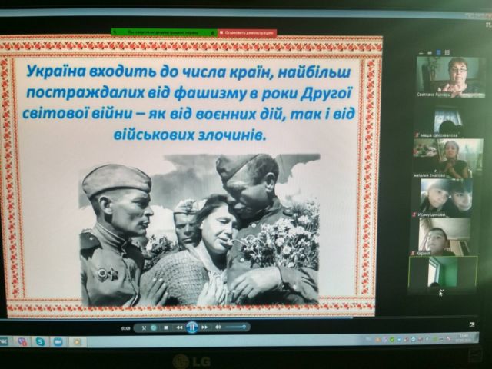Select the highlighted bottom participant video thumbnail
492x369 pixels.
(443, 272)
